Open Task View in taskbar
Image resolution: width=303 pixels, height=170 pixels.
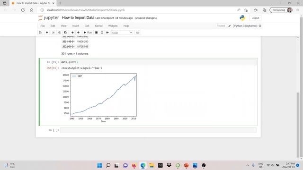point(116,165)
